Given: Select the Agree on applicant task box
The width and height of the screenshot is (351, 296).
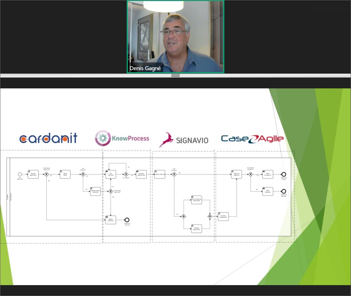Looking at the screenshot, I should pyautogui.click(x=236, y=174).
